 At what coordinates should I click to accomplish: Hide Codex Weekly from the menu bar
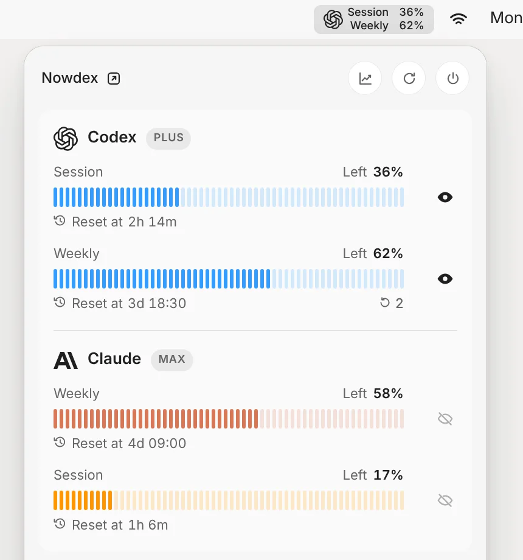pyautogui.click(x=445, y=279)
